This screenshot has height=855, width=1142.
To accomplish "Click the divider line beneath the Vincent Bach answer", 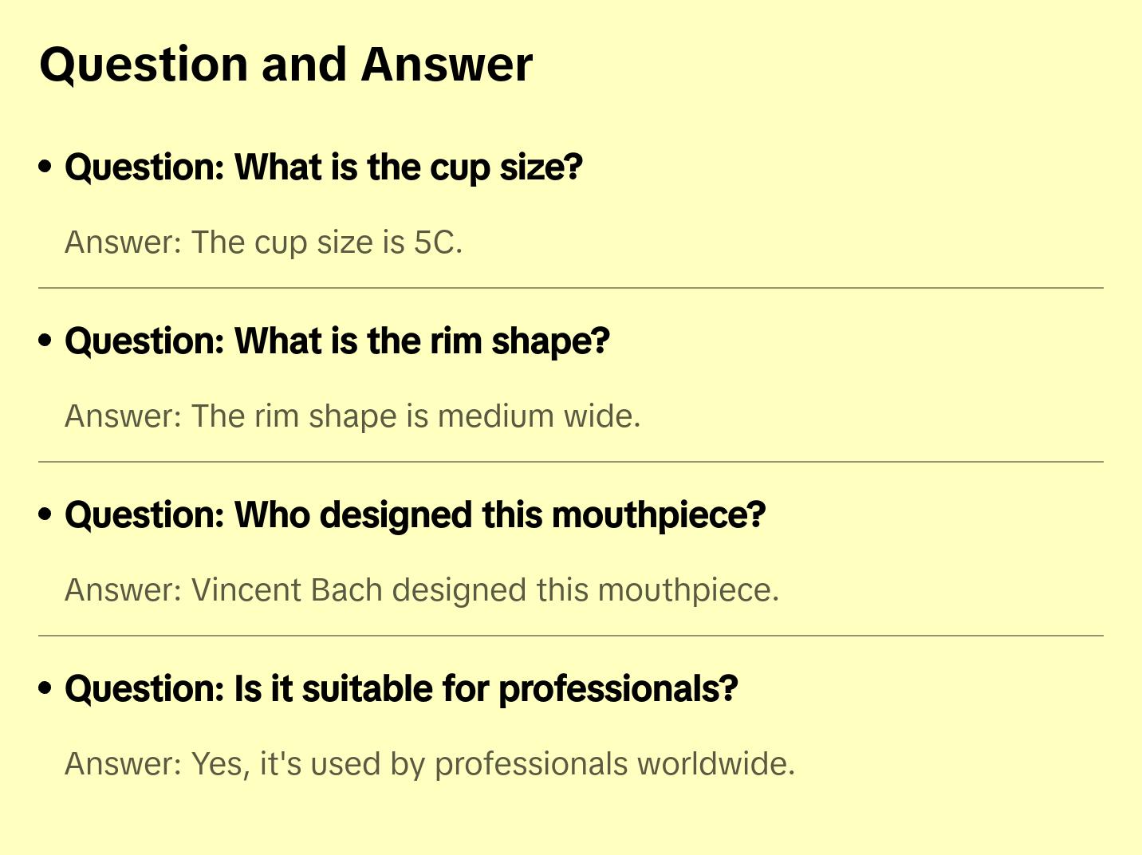I will (571, 636).
